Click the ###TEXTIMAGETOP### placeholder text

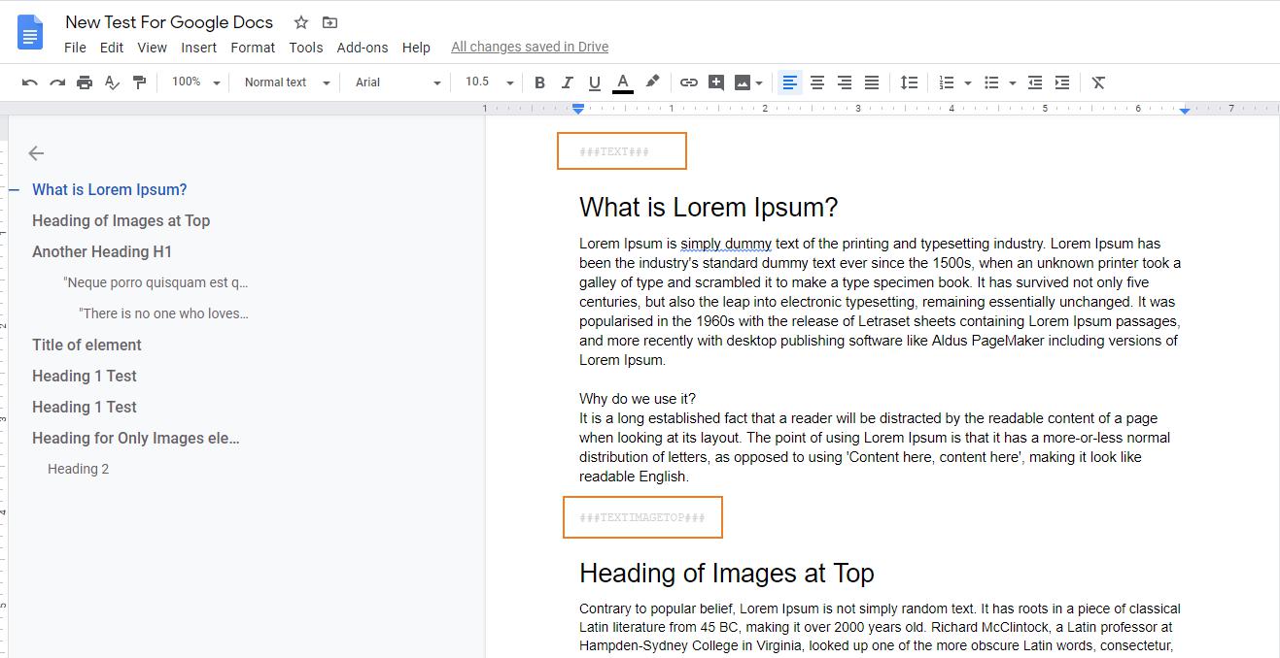642,517
